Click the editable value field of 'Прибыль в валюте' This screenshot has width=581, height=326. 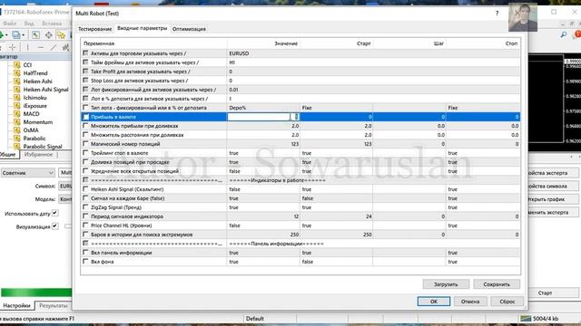click(262, 117)
